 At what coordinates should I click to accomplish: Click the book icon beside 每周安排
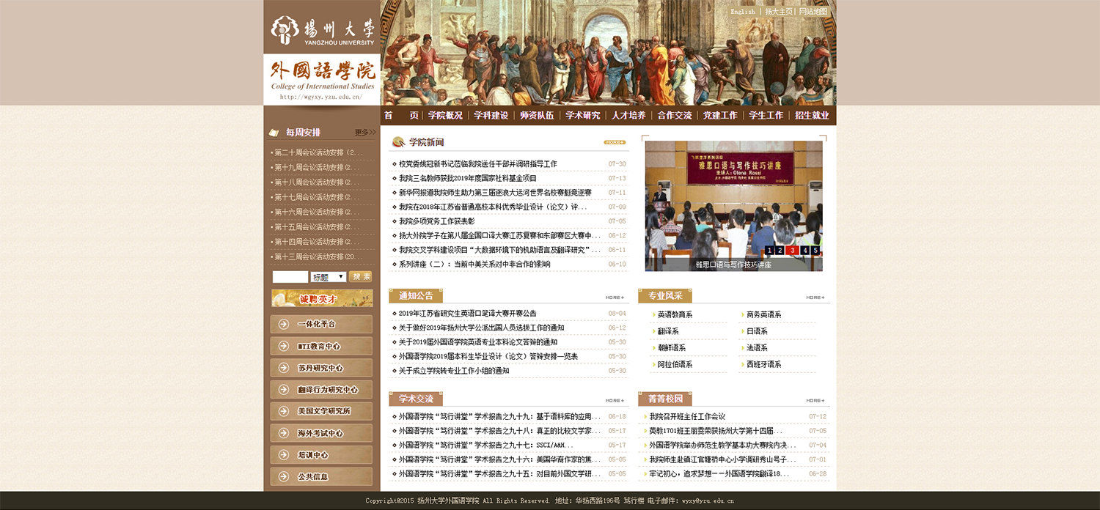(x=274, y=133)
